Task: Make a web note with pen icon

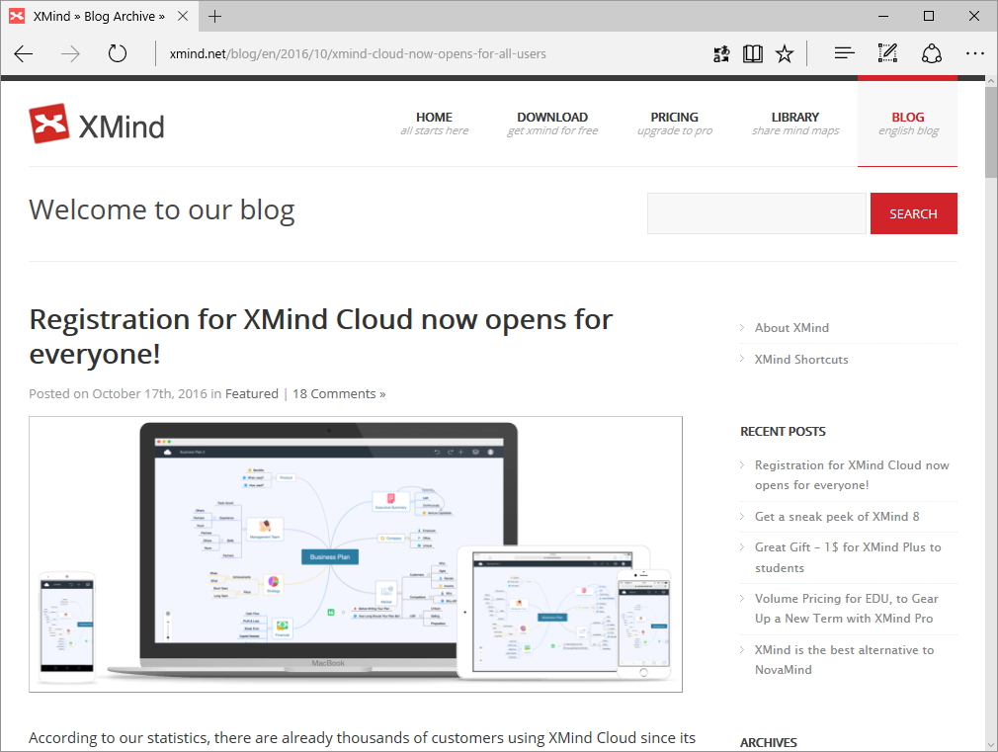Action: [887, 53]
